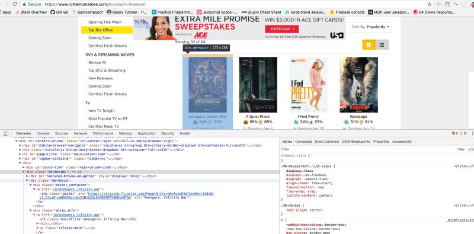Bookmark this page with the star icon
This screenshot has height=234, width=474.
[429, 4]
